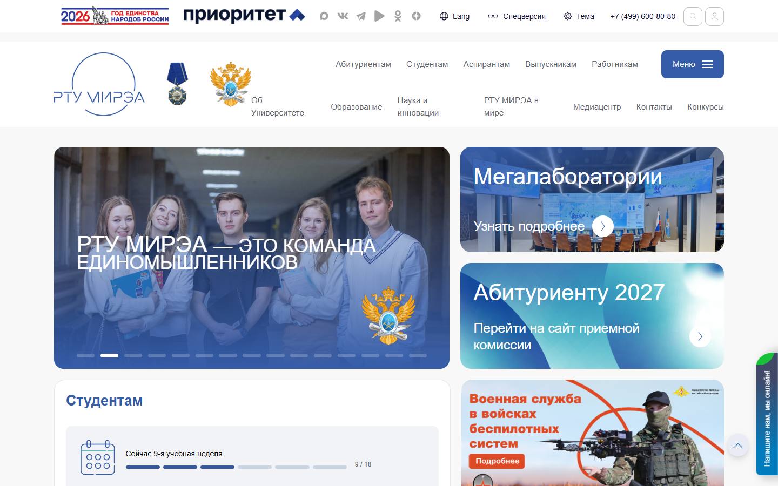Expand the Образование navigation section

pos(356,107)
